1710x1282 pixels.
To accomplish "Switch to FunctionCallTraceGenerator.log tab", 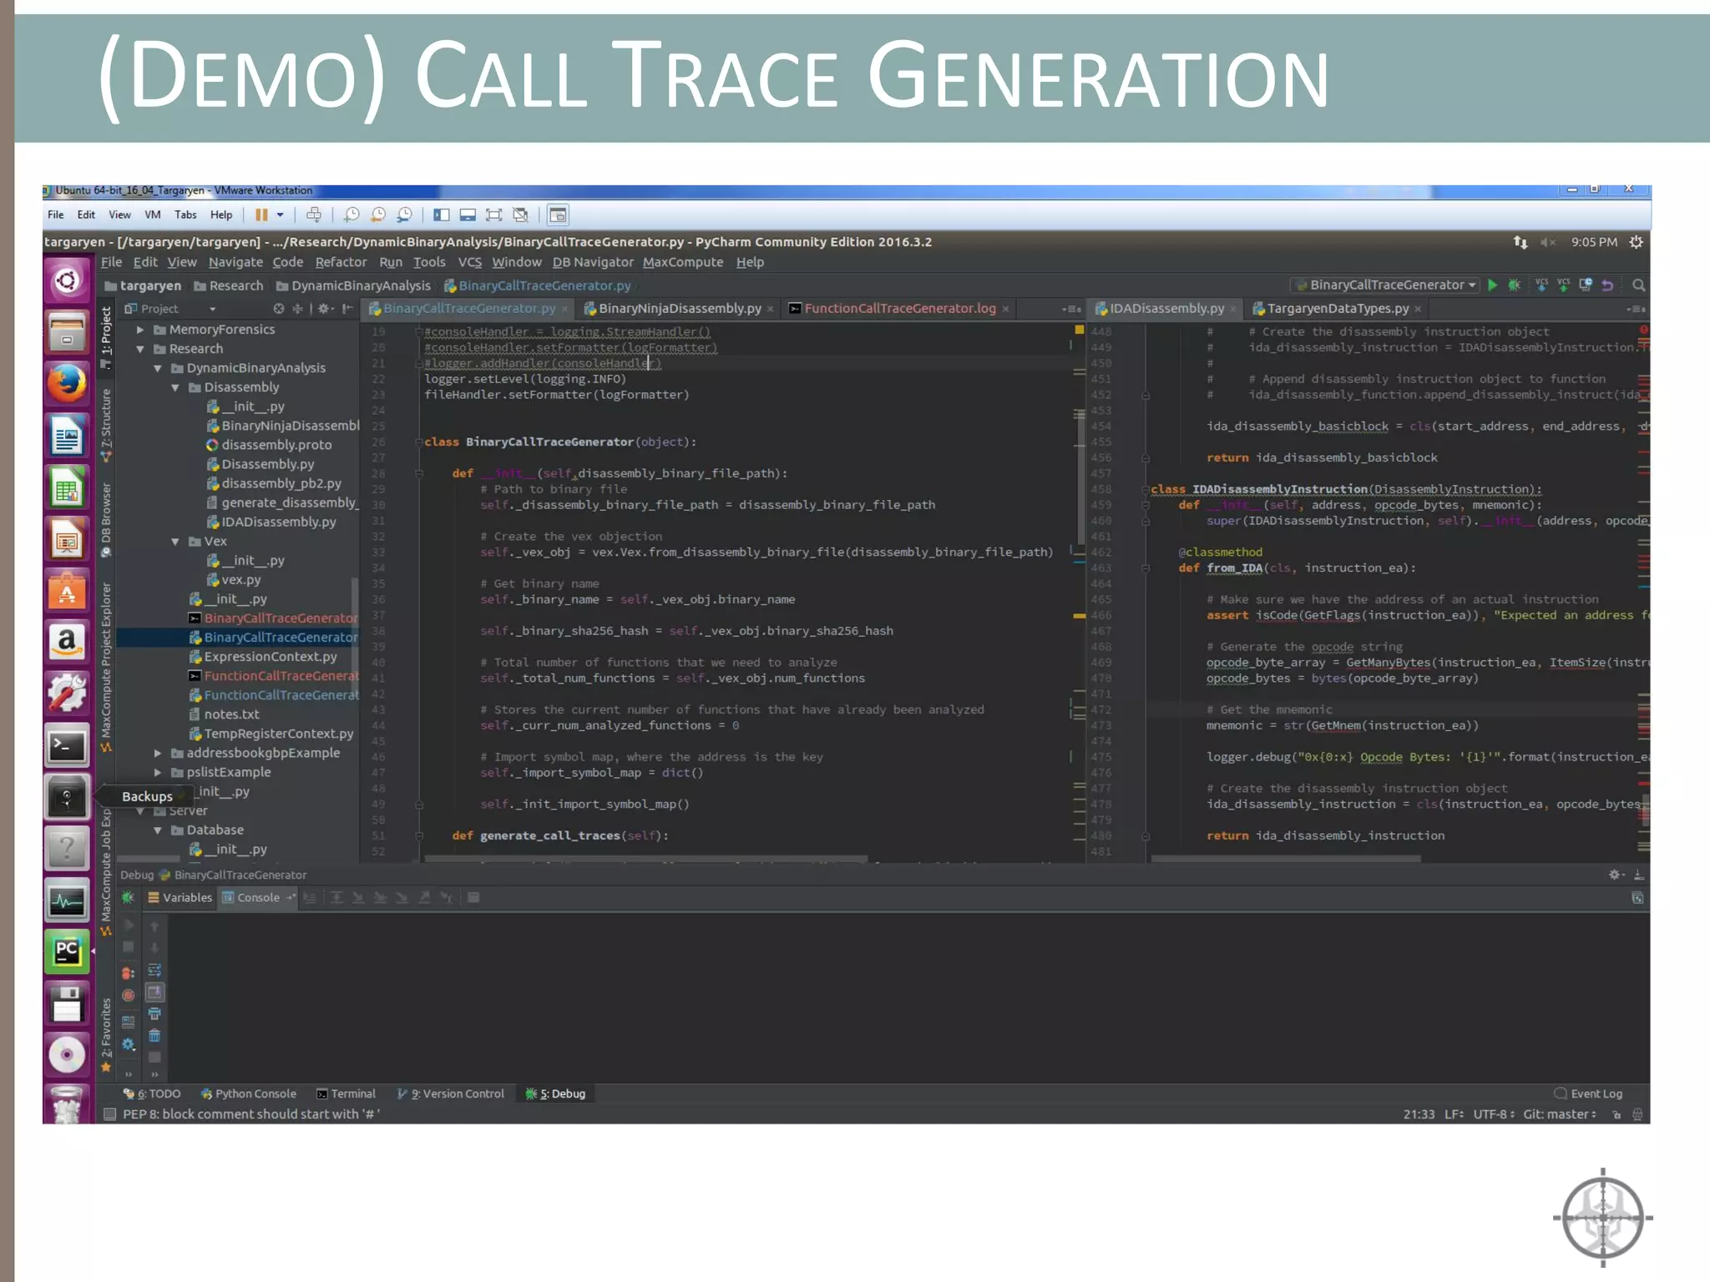I will (898, 309).
